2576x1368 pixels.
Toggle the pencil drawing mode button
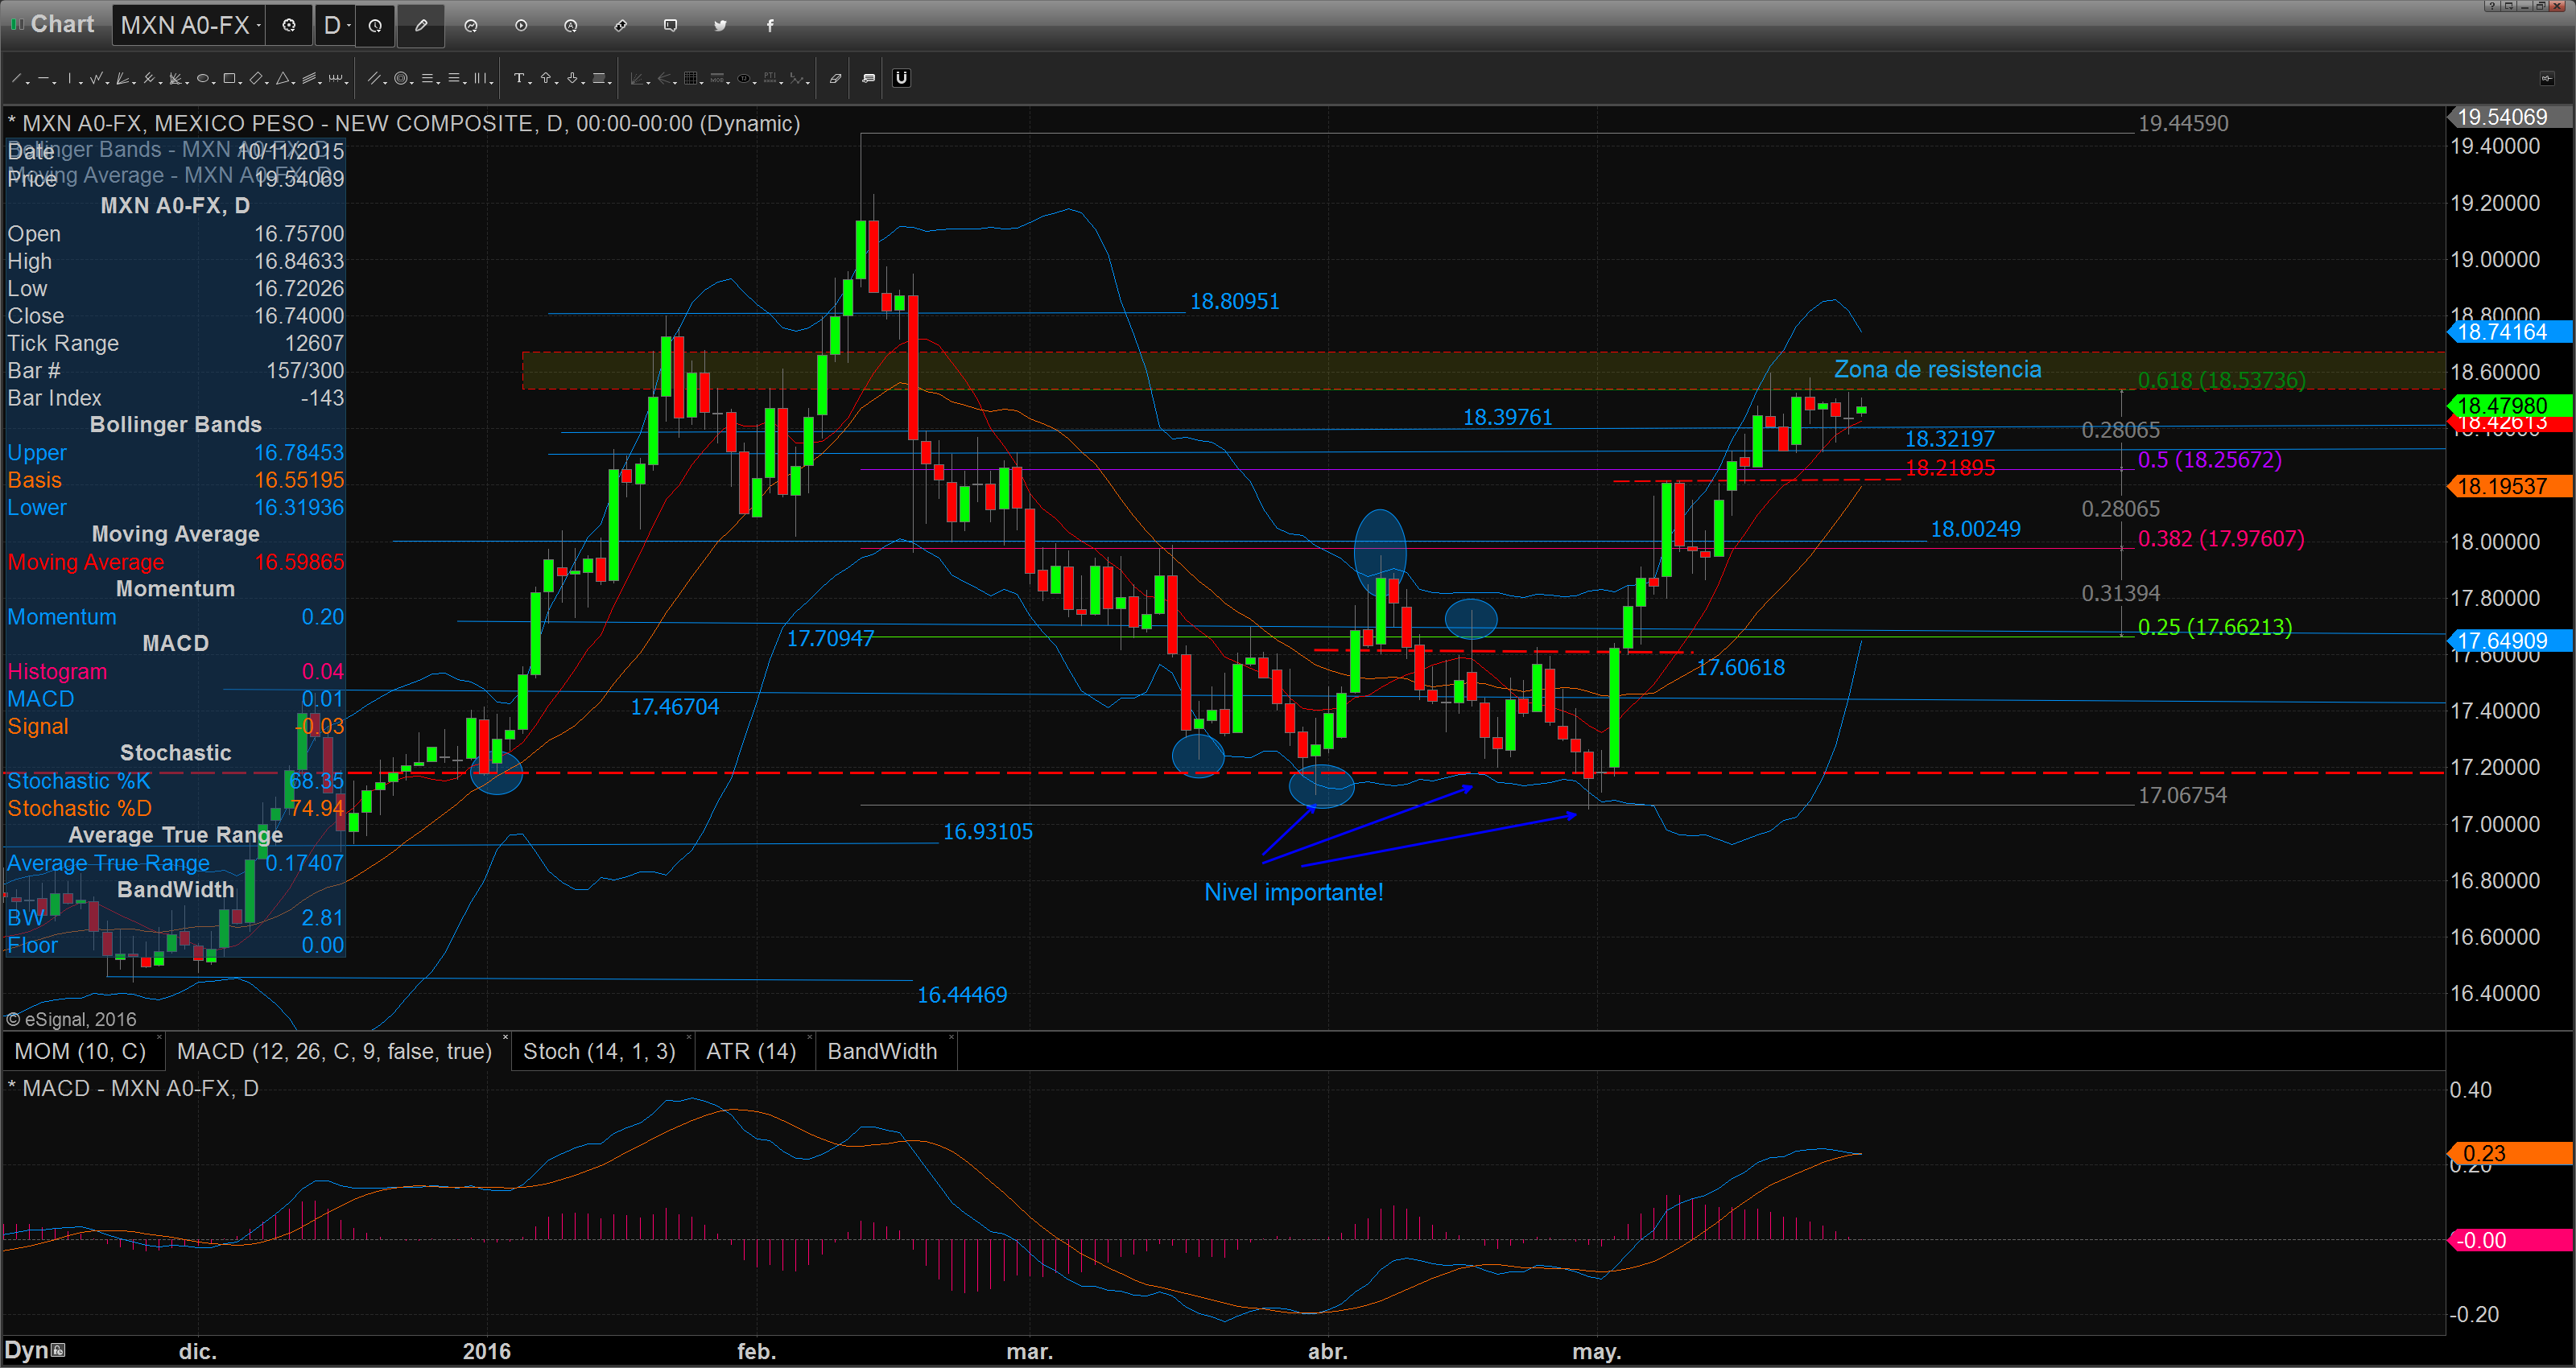(421, 25)
